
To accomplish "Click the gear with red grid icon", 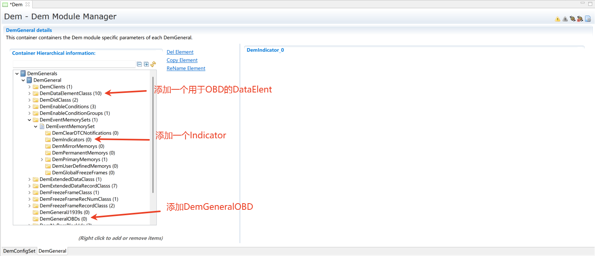I will click(580, 19).
